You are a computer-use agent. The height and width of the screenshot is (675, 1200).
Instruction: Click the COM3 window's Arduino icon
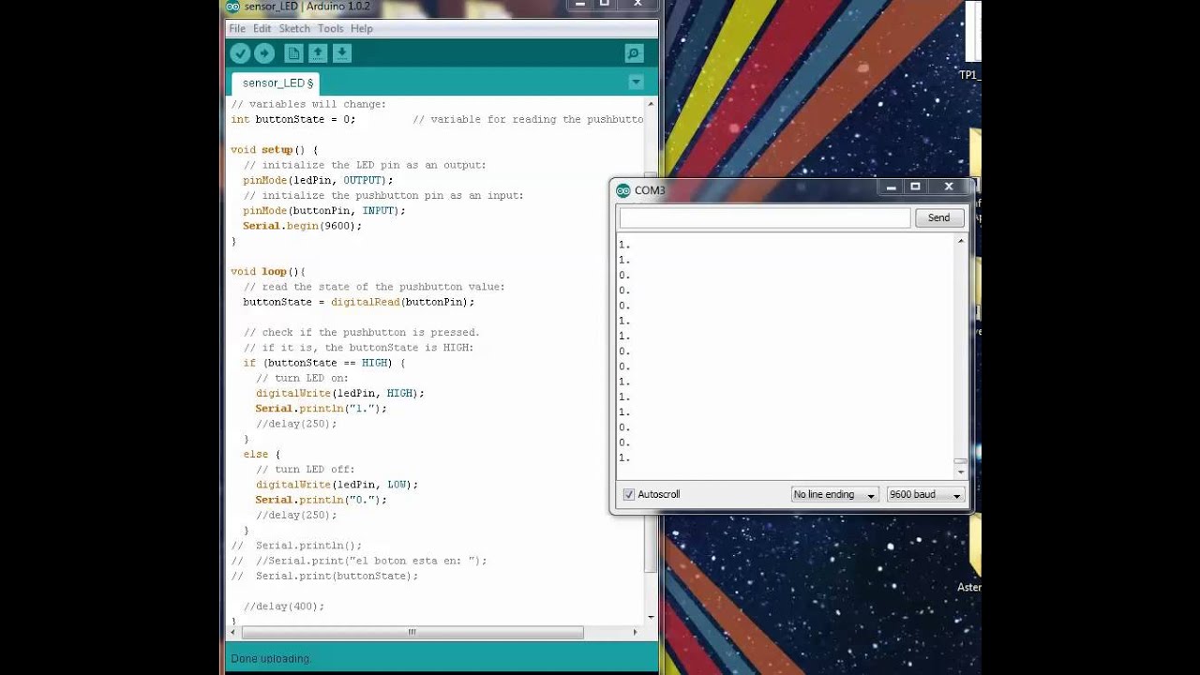[621, 189]
